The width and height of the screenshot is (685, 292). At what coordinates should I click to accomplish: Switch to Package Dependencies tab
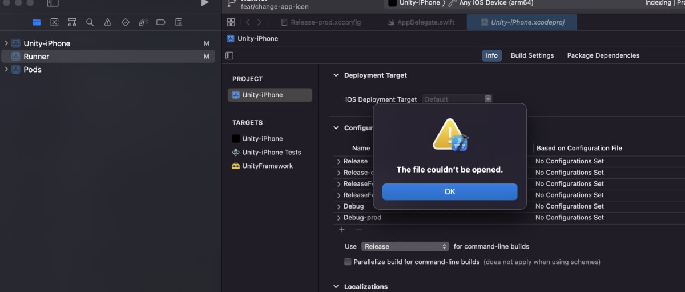click(603, 55)
